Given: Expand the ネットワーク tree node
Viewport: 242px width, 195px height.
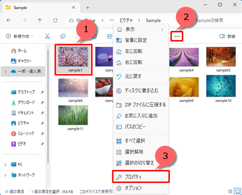Looking at the screenshot, I should 5,175.
